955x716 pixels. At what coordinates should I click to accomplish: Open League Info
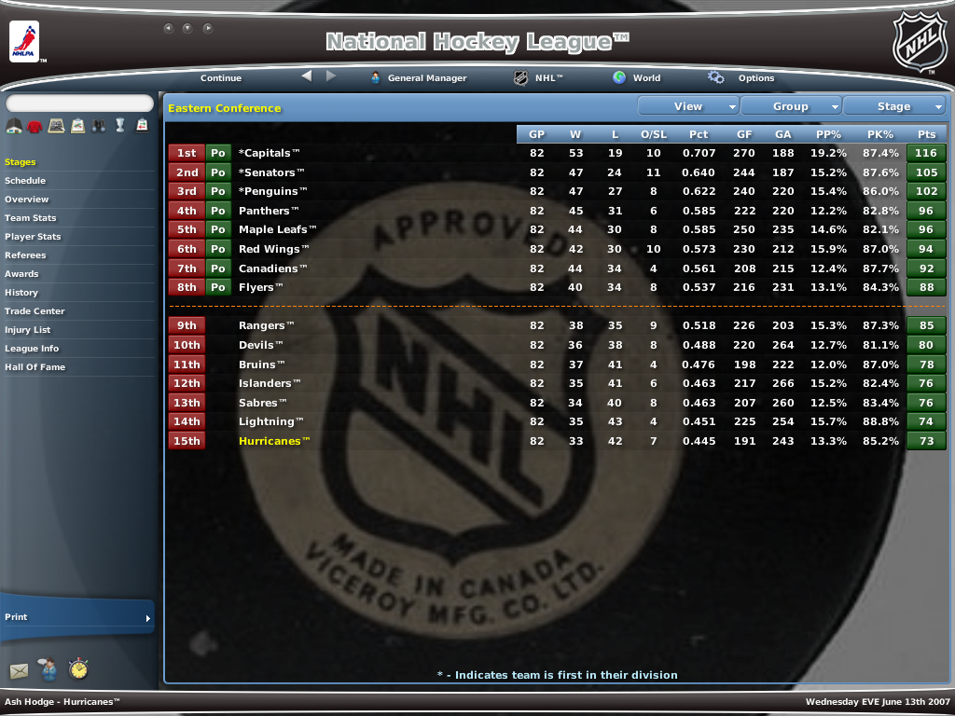point(32,349)
